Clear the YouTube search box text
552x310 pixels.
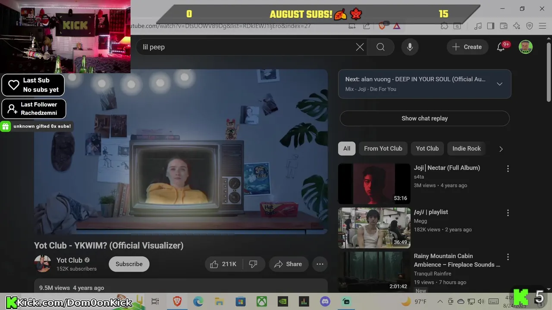point(360,47)
